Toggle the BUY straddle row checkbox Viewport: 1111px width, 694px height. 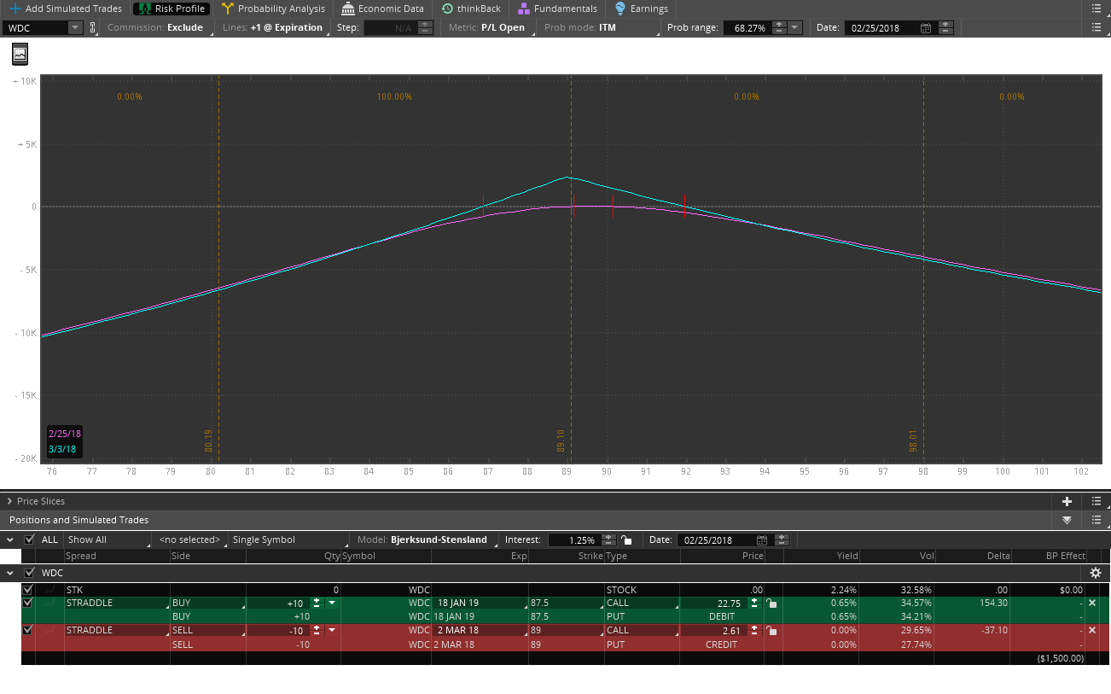27,603
